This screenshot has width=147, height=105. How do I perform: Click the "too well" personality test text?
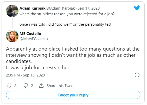66,24
